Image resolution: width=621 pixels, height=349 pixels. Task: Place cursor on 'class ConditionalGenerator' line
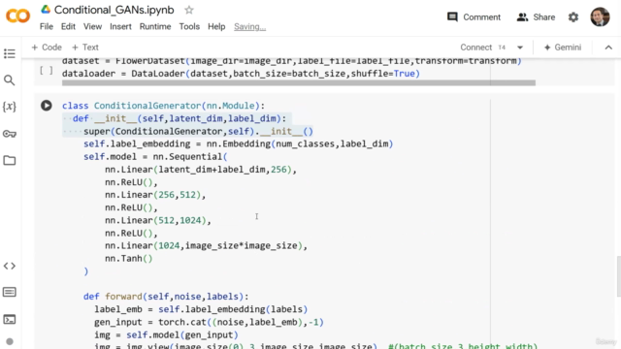point(163,106)
